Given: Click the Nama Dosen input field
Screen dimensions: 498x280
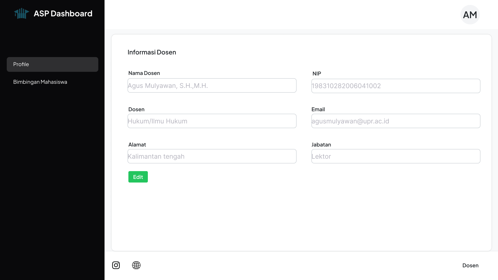Looking at the screenshot, I should [x=212, y=86].
